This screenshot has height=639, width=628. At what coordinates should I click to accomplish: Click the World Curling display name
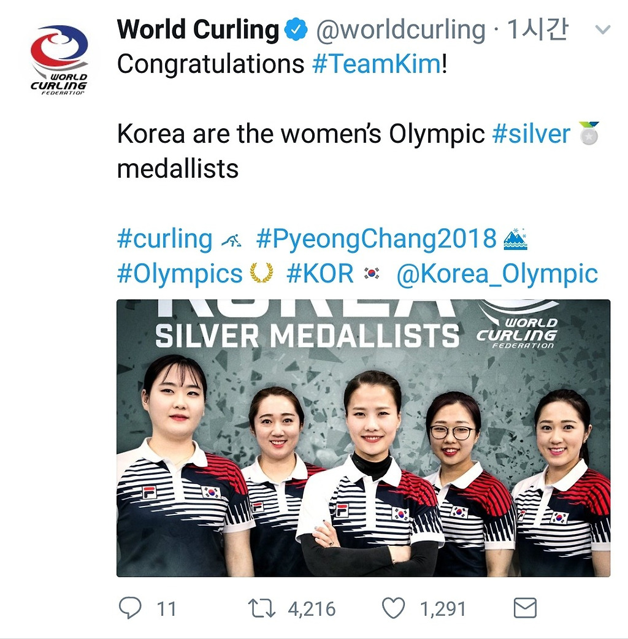pyautogui.click(x=197, y=29)
